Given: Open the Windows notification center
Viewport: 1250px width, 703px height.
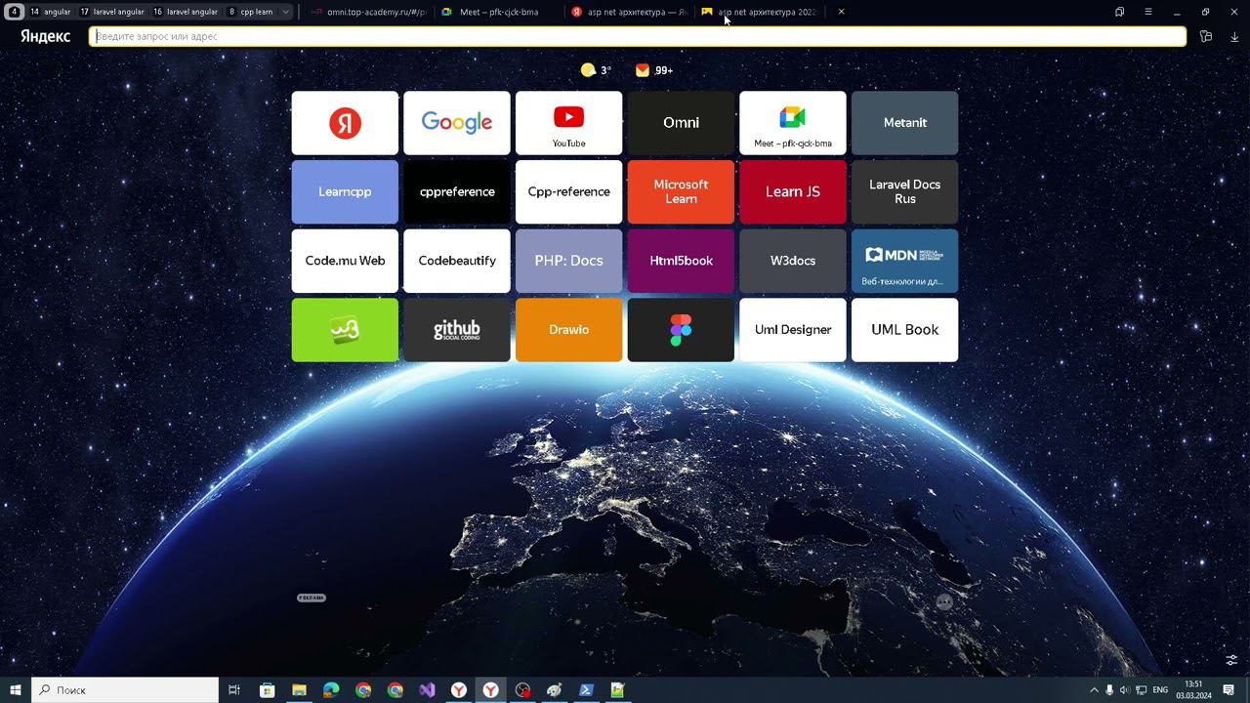Looking at the screenshot, I should pos(1229,690).
